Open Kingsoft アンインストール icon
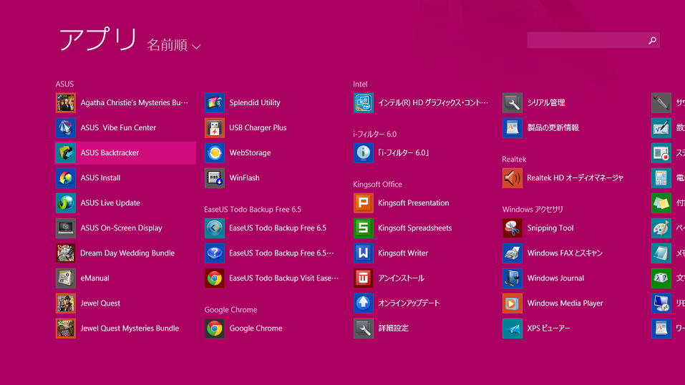Image resolution: width=685 pixels, height=385 pixels. 364,278
